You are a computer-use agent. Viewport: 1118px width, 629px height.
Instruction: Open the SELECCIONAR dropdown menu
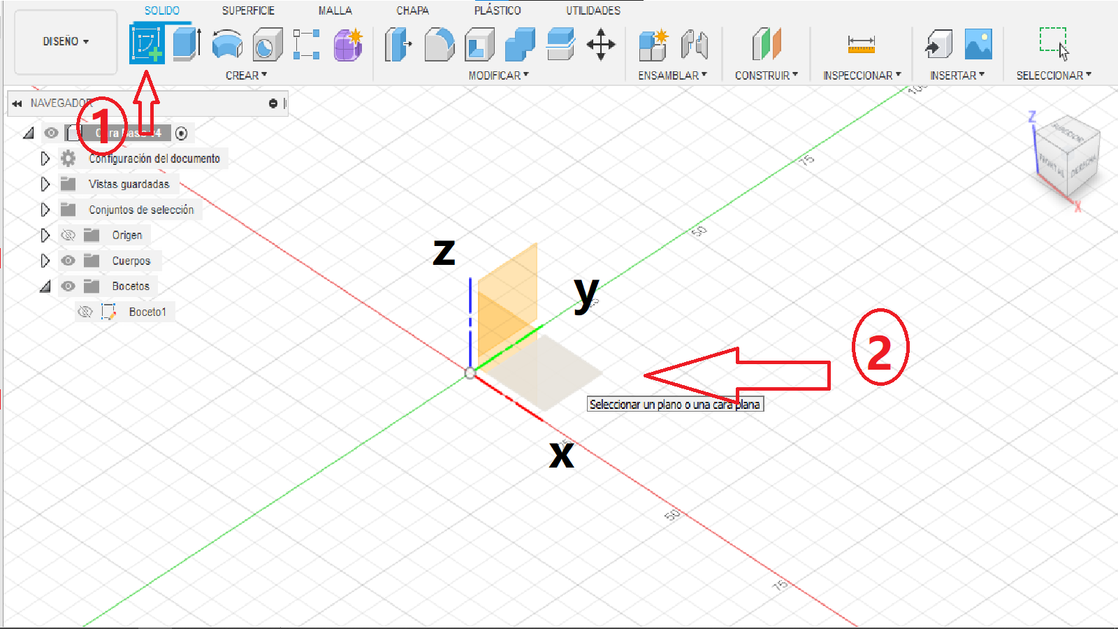point(1053,75)
